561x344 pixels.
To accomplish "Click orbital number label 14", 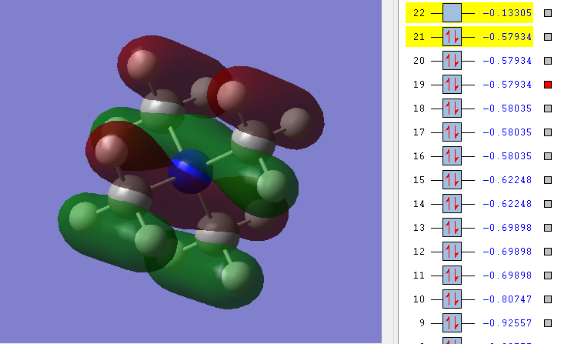I will (419, 204).
